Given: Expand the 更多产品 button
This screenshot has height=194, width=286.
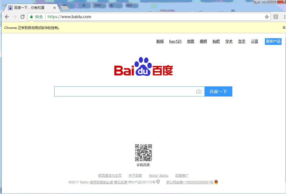Looking at the screenshot, I should 273,42.
